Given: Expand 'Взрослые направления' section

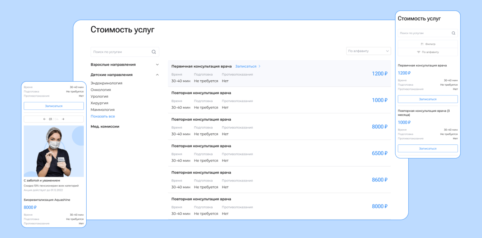Looking at the screenshot, I should coord(157,65).
